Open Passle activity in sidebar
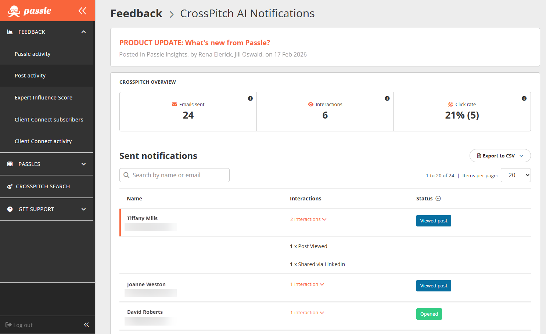The image size is (546, 334). tap(33, 54)
